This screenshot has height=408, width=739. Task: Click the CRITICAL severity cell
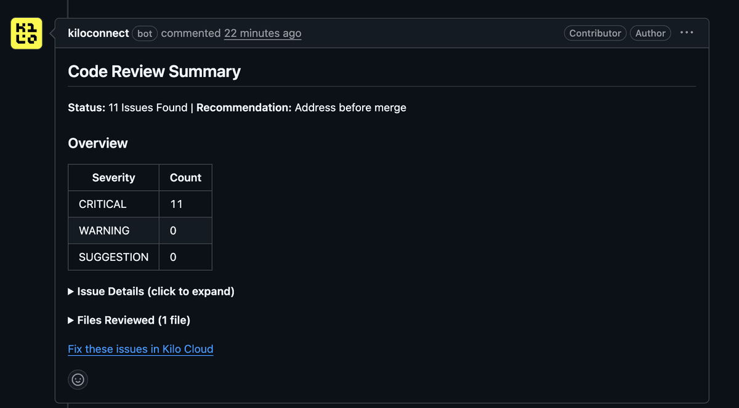(113, 204)
